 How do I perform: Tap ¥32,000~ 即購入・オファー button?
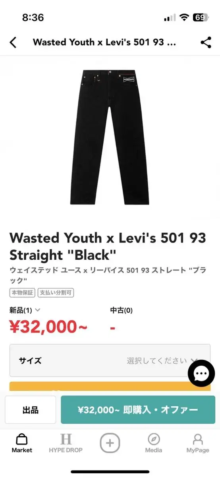tap(138, 410)
